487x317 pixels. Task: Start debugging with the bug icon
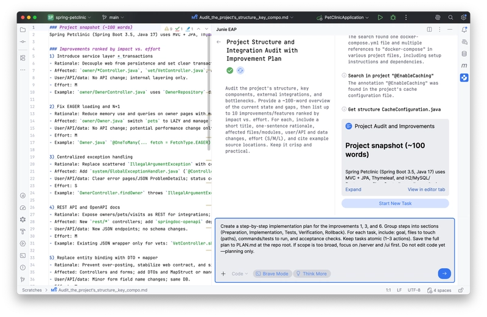(391, 18)
